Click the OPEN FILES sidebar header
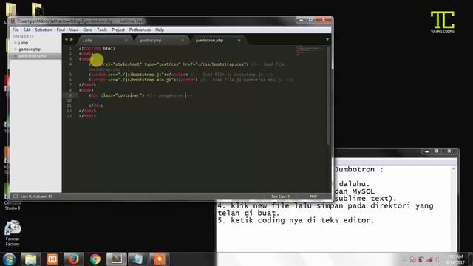Screen dimensions: 473x266 pos(23,37)
